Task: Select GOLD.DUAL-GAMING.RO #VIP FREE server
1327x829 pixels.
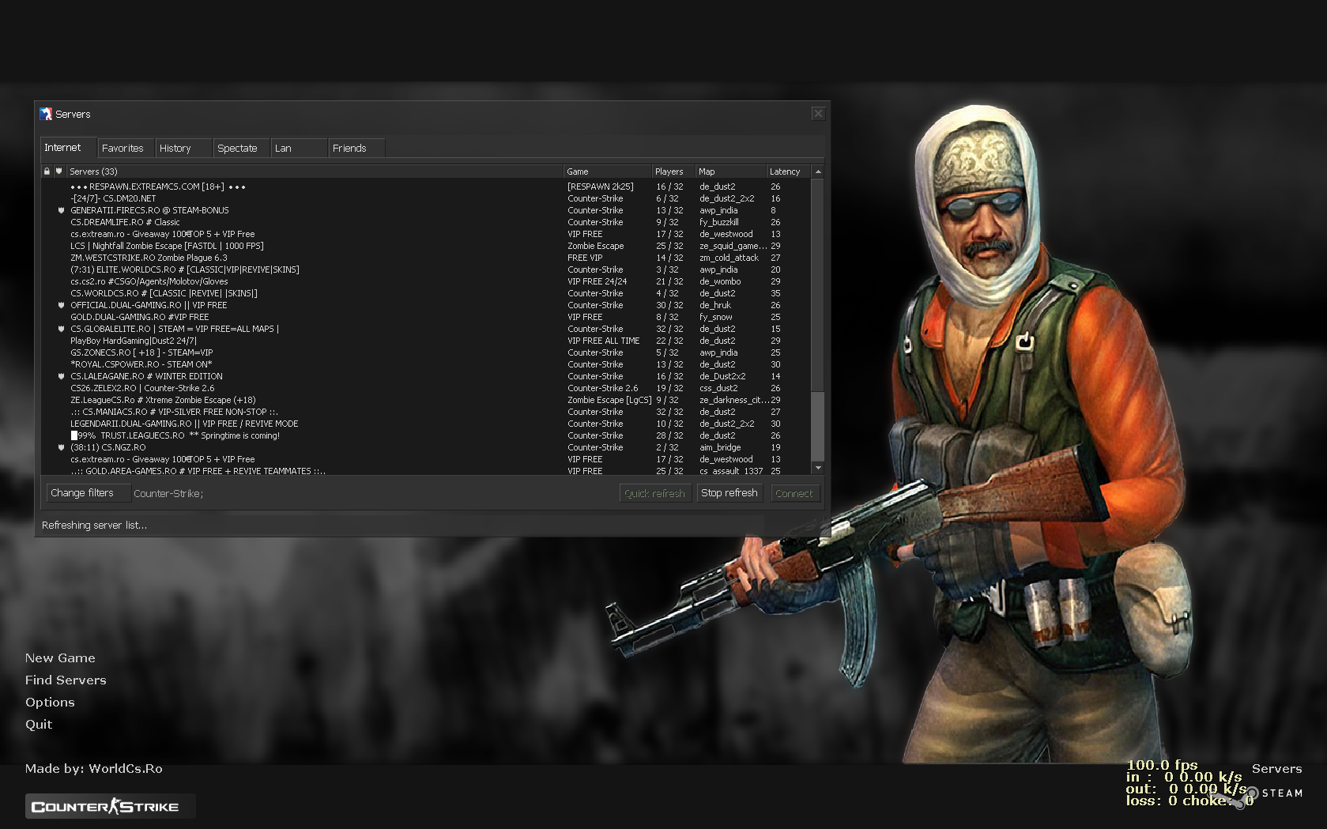Action: (426, 317)
